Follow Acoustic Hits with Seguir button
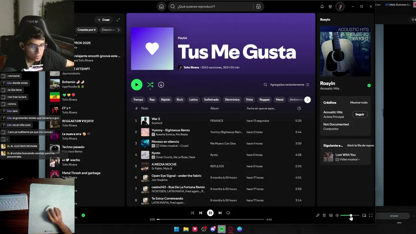 coord(360,114)
